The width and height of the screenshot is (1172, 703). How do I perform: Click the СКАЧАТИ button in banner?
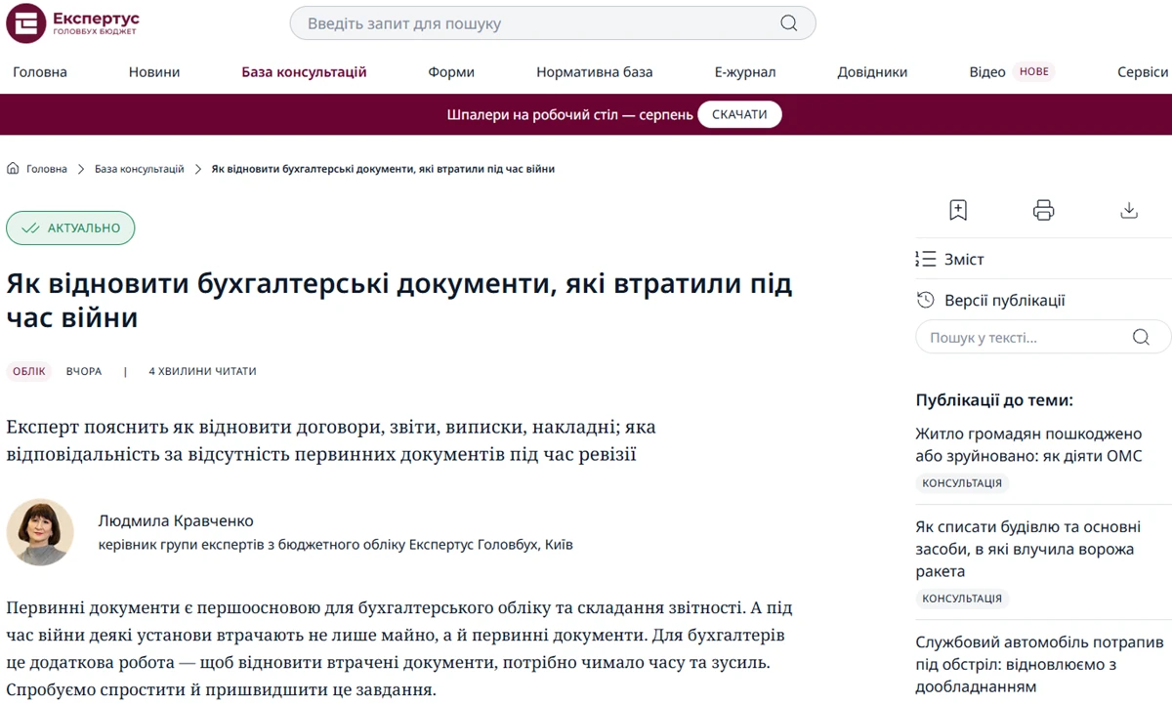pos(739,114)
